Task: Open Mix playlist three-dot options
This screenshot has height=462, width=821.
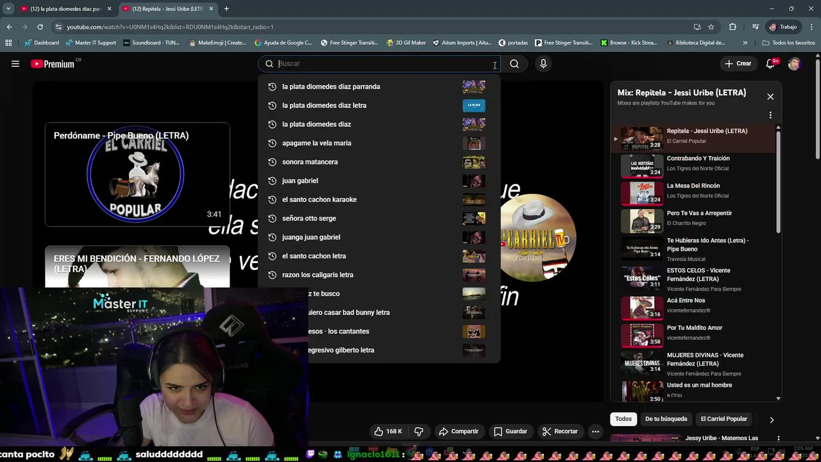Action: point(770,116)
